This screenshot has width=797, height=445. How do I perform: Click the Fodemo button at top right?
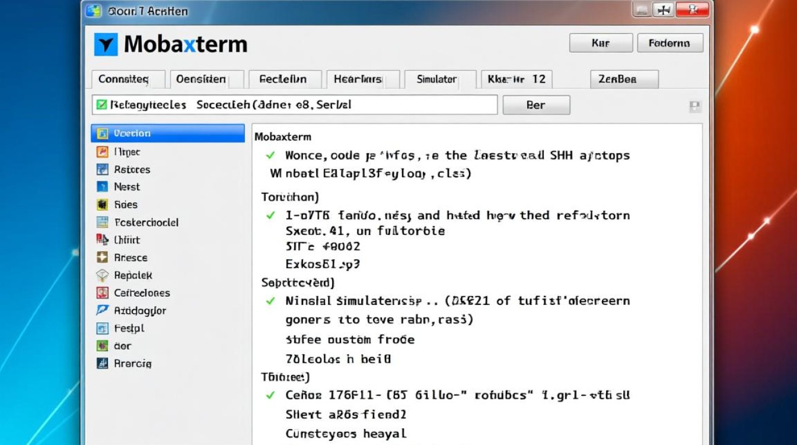[x=670, y=43]
